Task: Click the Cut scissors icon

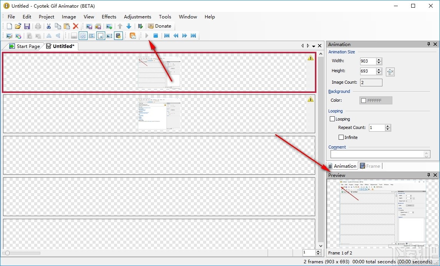Action: click(48, 26)
